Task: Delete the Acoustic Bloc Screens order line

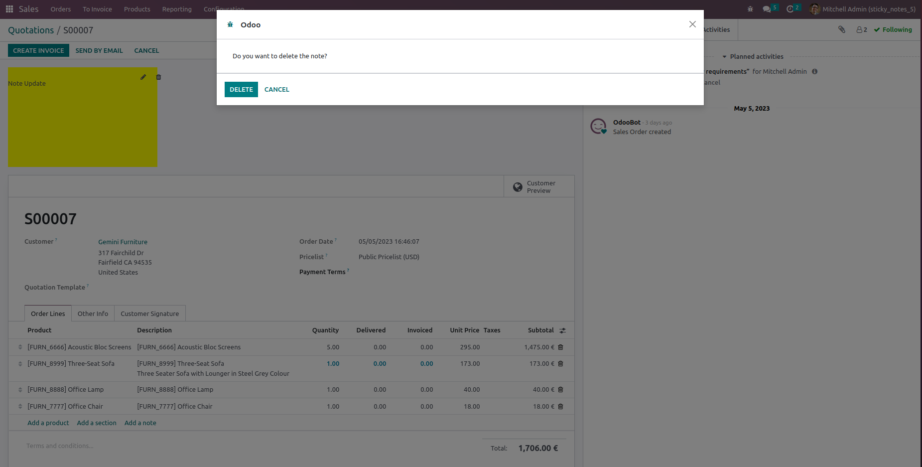Action: coord(560,347)
